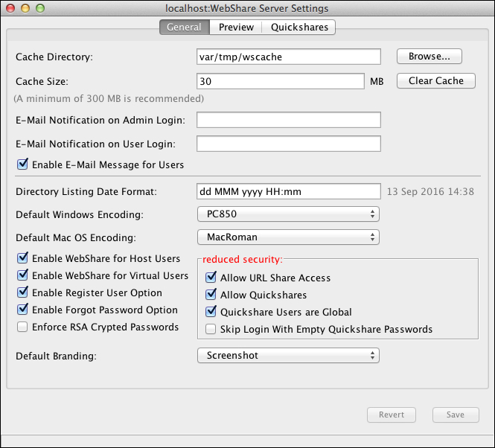This screenshot has height=448, width=495.
Task: Disable Enable E-Mail Message for Users checkbox
Action: point(22,164)
